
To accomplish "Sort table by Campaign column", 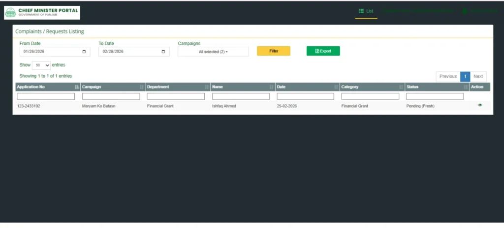I will 113,87.
